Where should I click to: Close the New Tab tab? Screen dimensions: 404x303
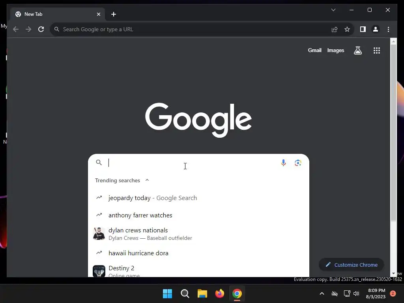[98, 14]
